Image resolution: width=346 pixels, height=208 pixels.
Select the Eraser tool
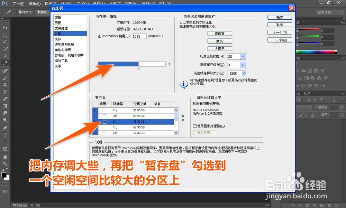coord(5,99)
